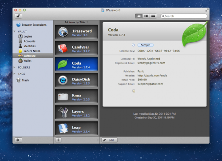Collapse the VAULT section
This screenshot has width=222, height=161.
click(15, 32)
